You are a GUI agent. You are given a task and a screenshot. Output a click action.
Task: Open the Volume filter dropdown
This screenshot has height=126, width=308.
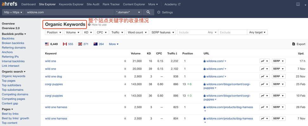[73, 32]
